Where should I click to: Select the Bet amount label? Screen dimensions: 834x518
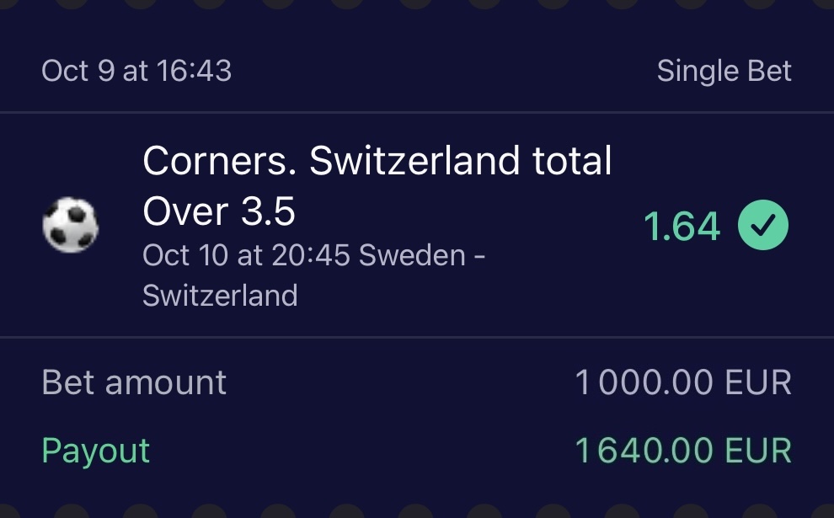pyautogui.click(x=134, y=383)
